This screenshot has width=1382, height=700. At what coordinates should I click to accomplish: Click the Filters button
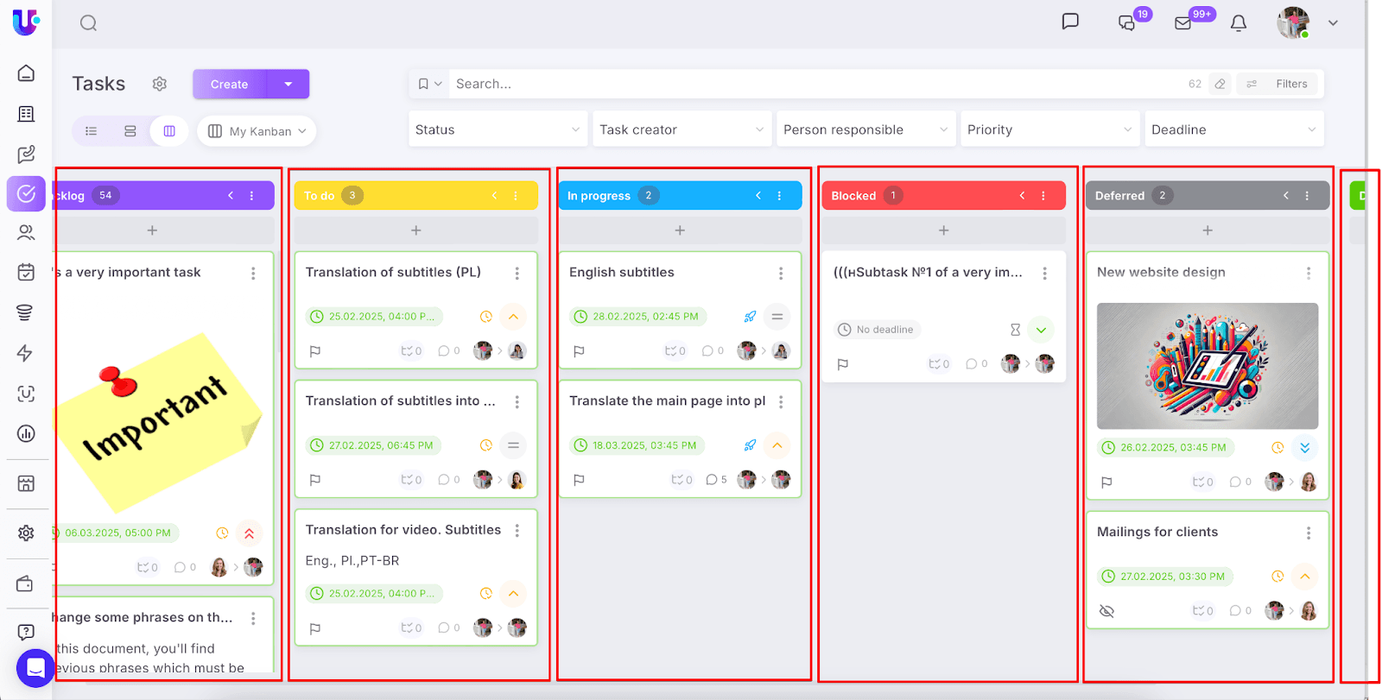pos(1281,84)
